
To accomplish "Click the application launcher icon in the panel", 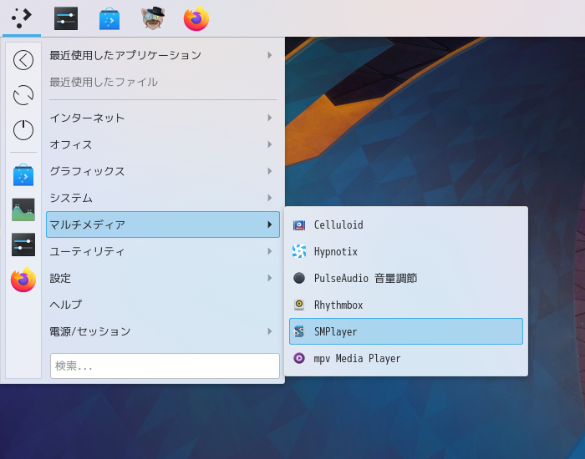I will click(x=21, y=18).
